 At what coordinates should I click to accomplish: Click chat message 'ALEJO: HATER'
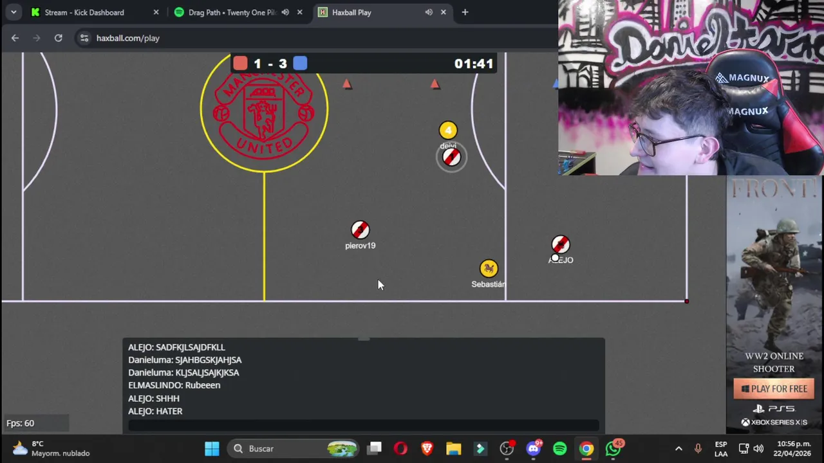coord(155,412)
